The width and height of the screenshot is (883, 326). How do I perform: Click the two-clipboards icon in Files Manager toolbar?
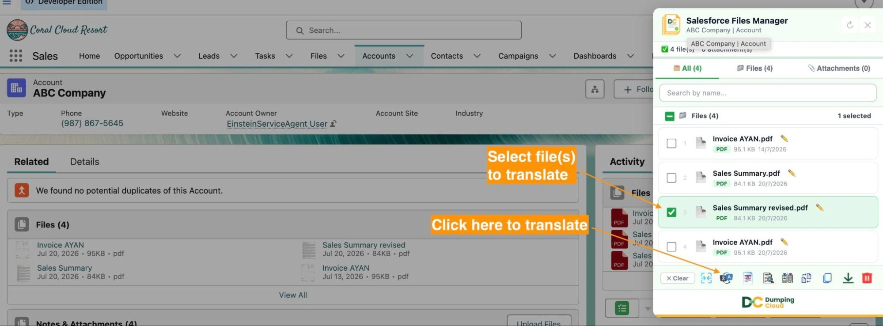click(787, 278)
